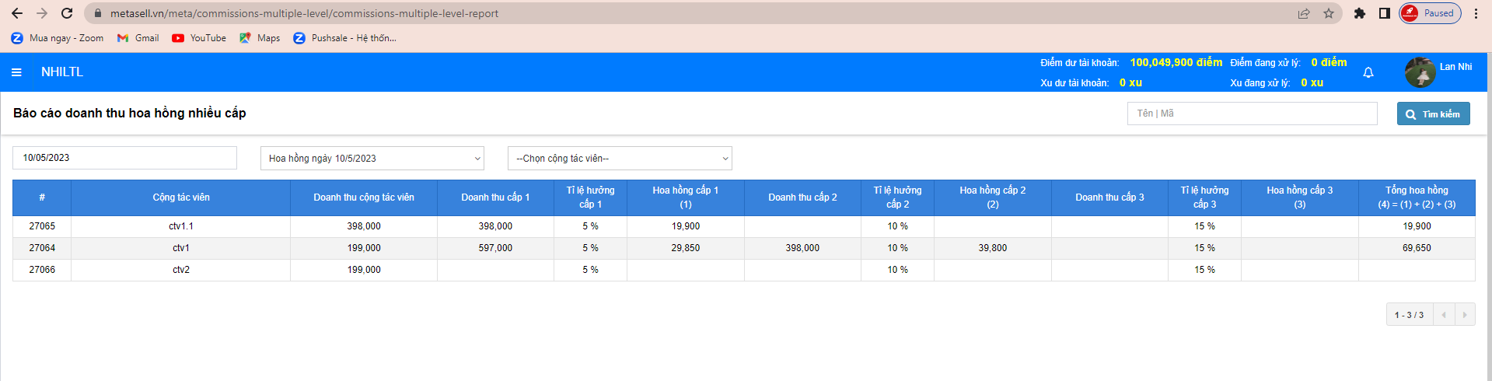The image size is (1492, 381).
Task: Reload the page in browser
Action: [x=67, y=13]
